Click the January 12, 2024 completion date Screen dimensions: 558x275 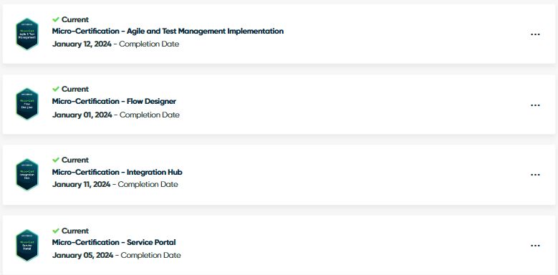82,44
